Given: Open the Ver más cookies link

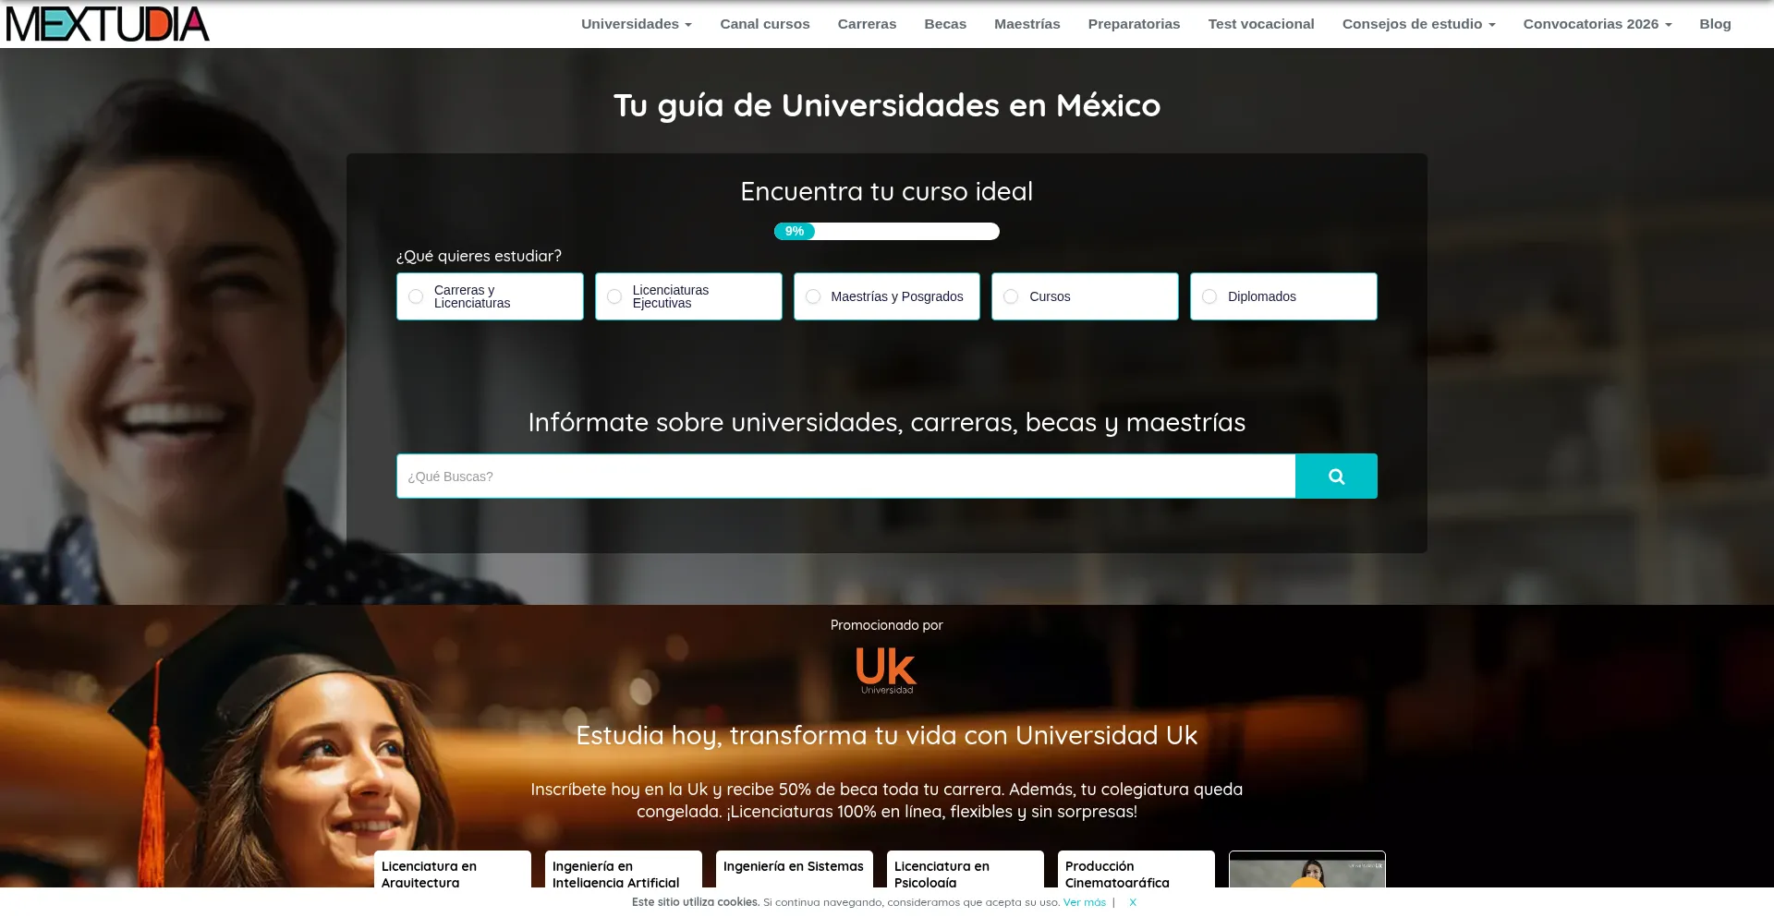Looking at the screenshot, I should pyautogui.click(x=1084, y=902).
